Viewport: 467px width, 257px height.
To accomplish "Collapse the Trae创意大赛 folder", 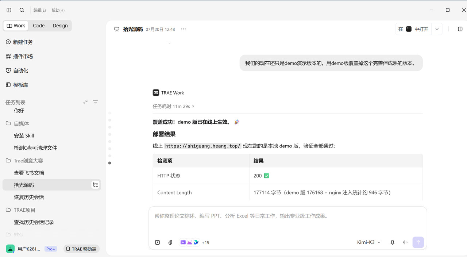I will point(24,161).
